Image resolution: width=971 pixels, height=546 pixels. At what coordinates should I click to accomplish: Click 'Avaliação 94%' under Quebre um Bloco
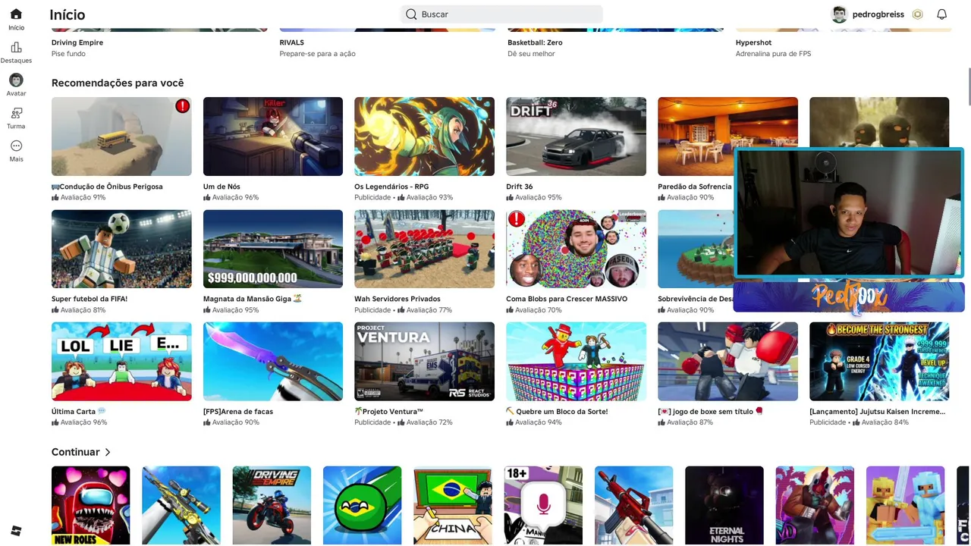point(539,422)
